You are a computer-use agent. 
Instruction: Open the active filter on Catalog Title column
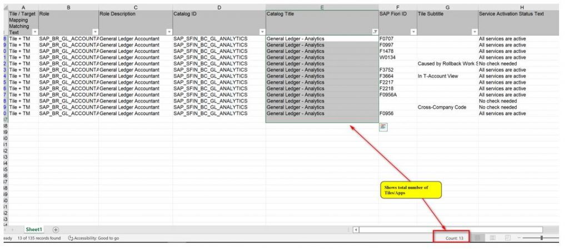click(375, 32)
